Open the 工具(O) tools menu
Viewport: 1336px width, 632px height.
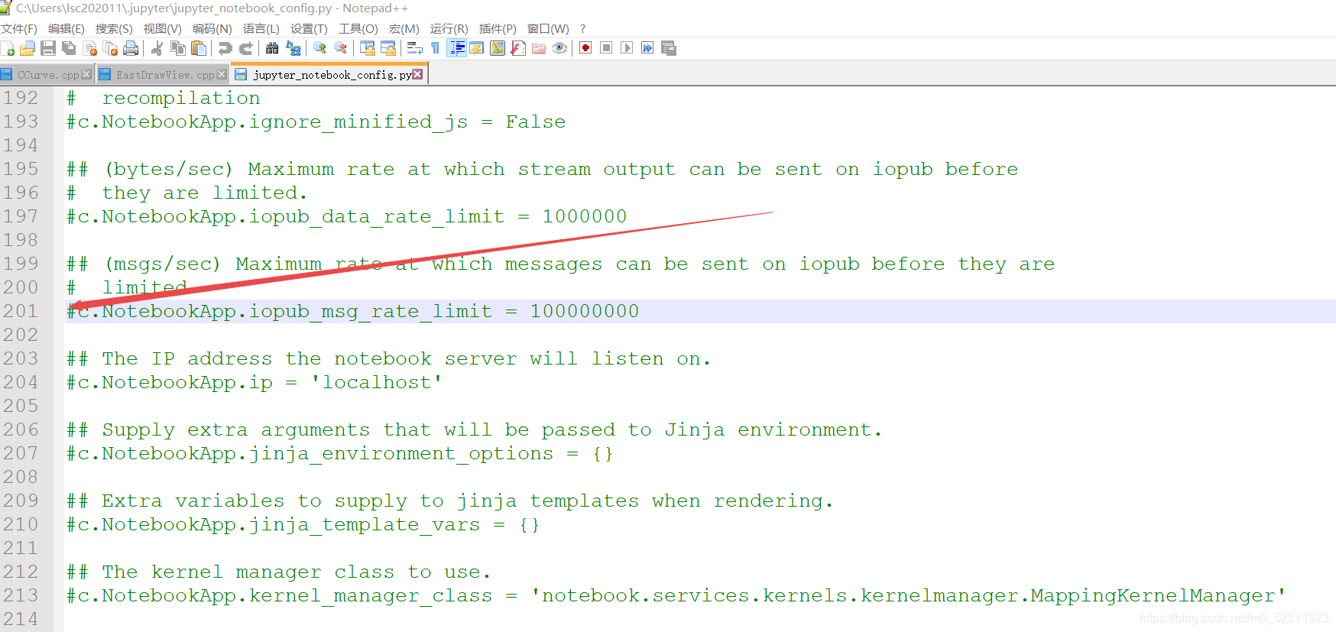click(358, 28)
